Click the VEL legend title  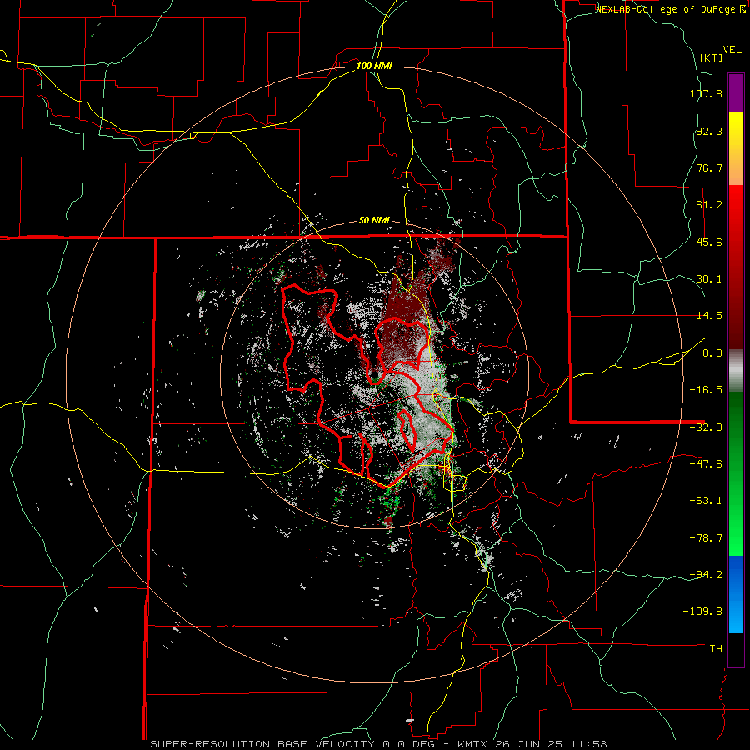[x=732, y=50]
